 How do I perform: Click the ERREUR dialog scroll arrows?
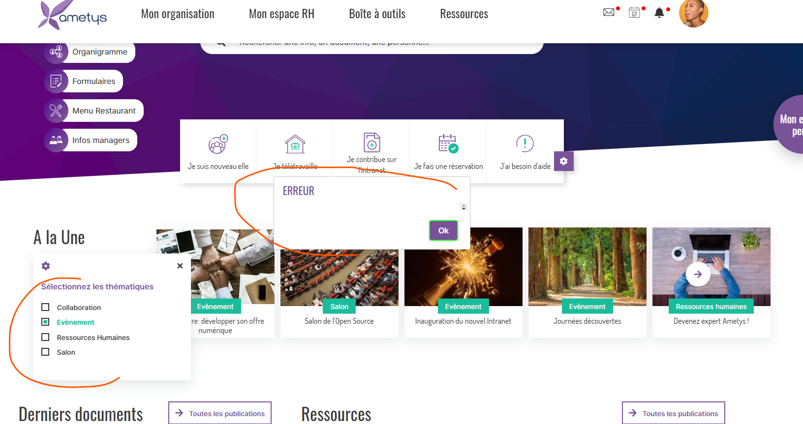(463, 207)
